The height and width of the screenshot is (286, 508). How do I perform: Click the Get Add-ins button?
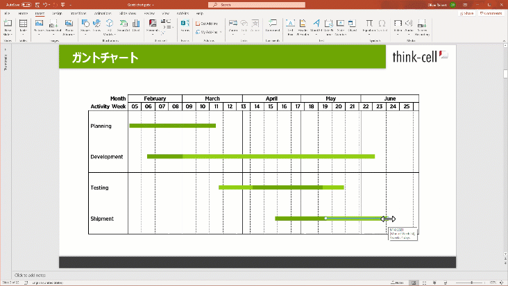[207, 24]
